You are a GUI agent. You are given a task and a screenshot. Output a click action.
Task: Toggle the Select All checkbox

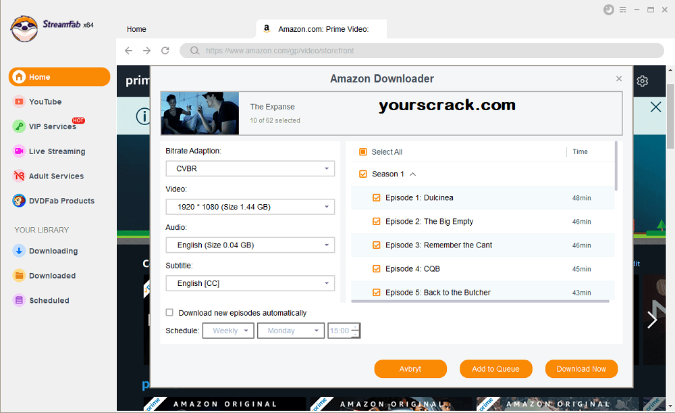coord(363,152)
